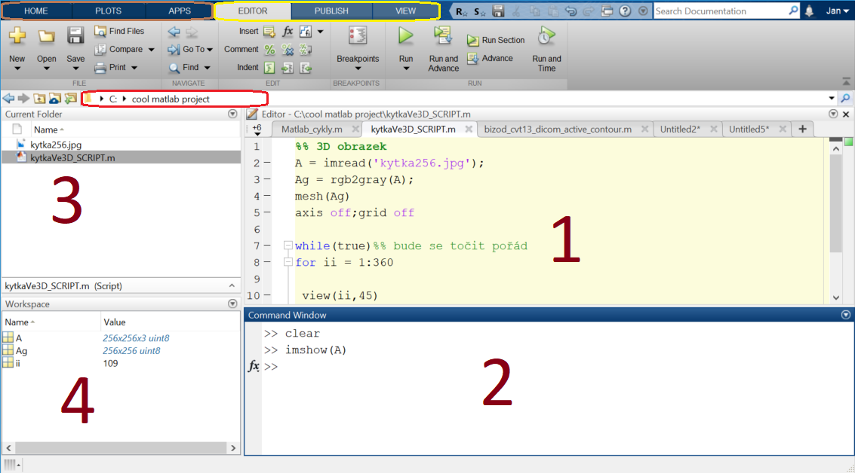Open the notifications bell

(x=810, y=11)
